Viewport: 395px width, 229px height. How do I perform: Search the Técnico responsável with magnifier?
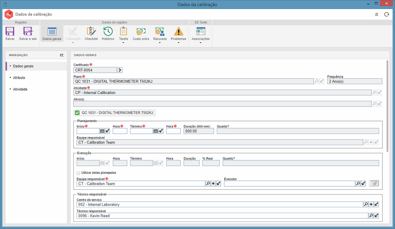coord(371,216)
